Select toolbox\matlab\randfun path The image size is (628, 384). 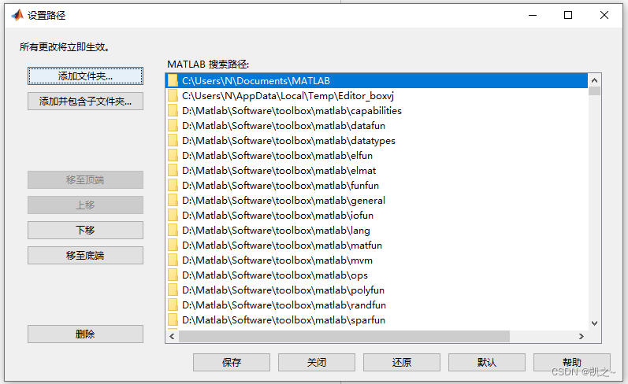pyautogui.click(x=377, y=305)
